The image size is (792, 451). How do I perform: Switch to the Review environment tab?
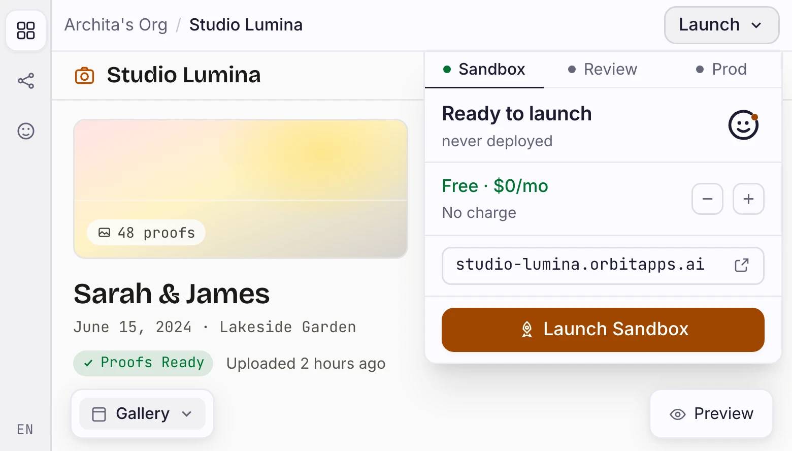(x=602, y=69)
